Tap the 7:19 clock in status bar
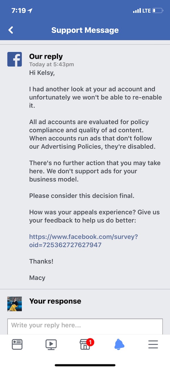This screenshot has width=170, height=370. [x=19, y=11]
